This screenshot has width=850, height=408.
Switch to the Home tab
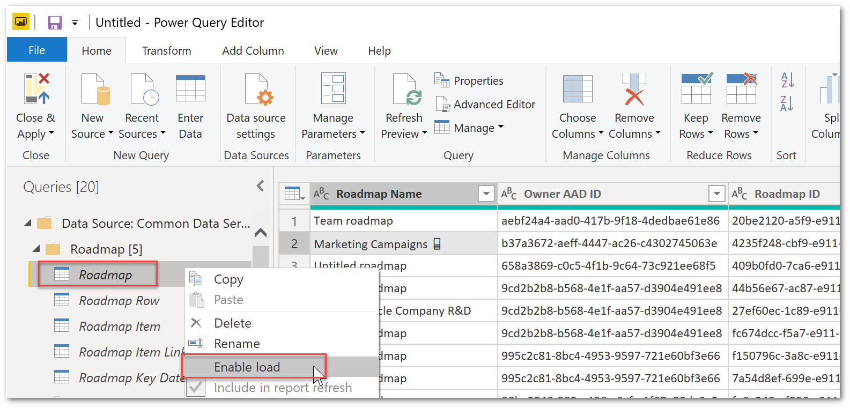tap(97, 50)
